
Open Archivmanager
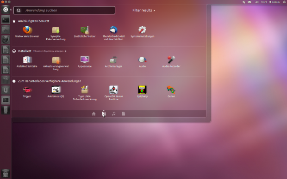(x=113, y=62)
